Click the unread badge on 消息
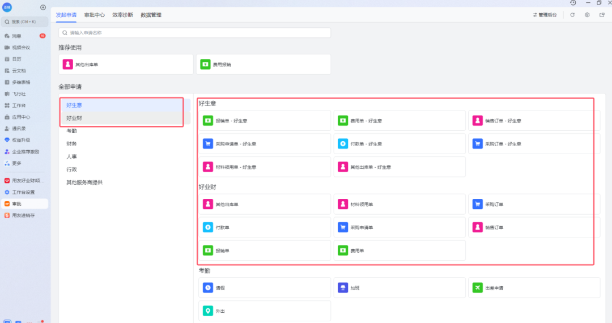 42,36
